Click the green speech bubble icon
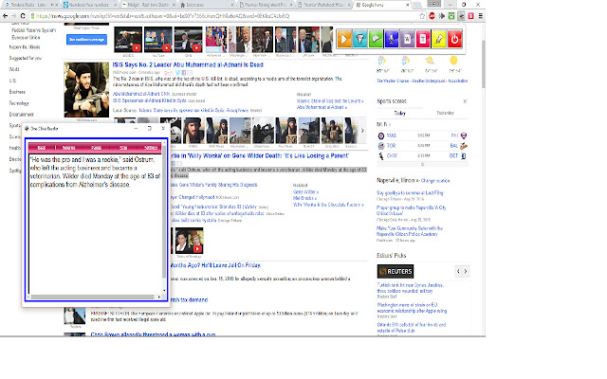The height and width of the screenshot is (379, 607). (376, 39)
